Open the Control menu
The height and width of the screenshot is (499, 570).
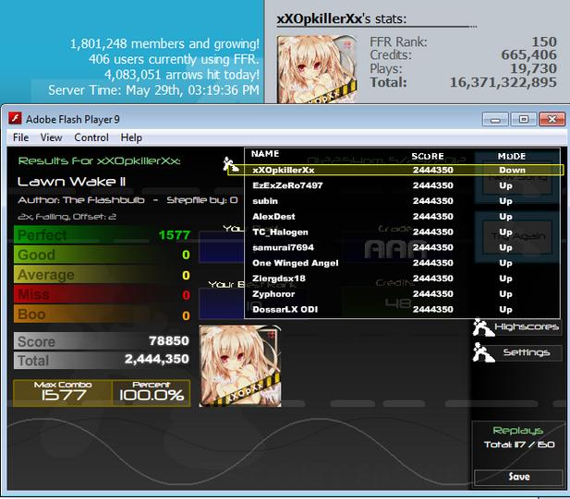tap(91, 137)
